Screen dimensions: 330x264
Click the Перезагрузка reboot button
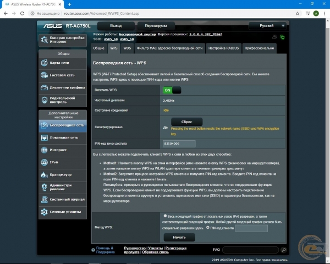(155, 25)
